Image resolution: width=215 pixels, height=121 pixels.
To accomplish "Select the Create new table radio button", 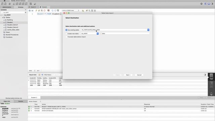I will [x=67, y=34].
